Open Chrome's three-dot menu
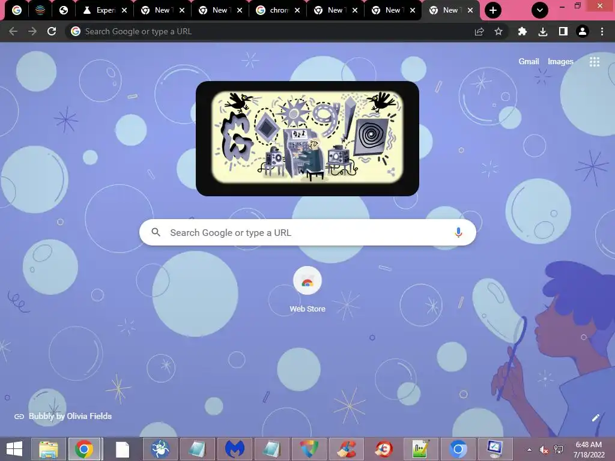Image resolution: width=615 pixels, height=461 pixels. pos(602,31)
